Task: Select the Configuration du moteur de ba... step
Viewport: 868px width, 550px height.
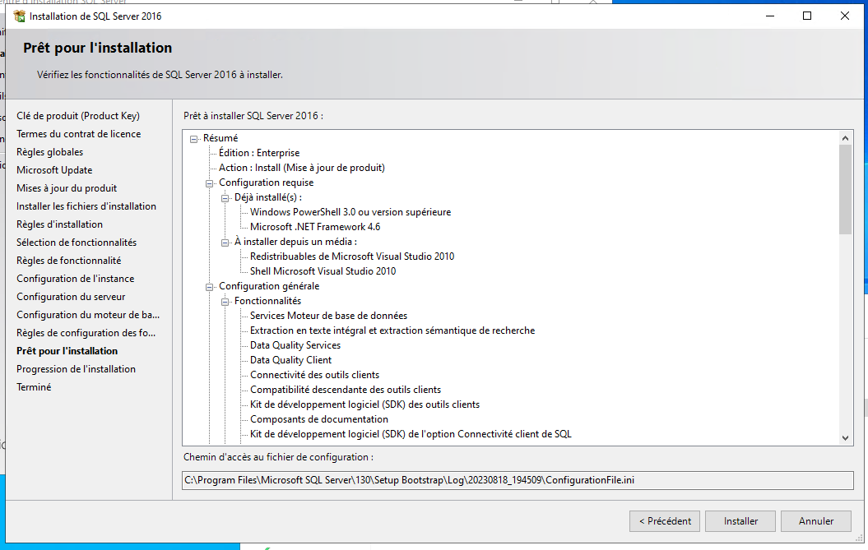Action: coord(88,315)
